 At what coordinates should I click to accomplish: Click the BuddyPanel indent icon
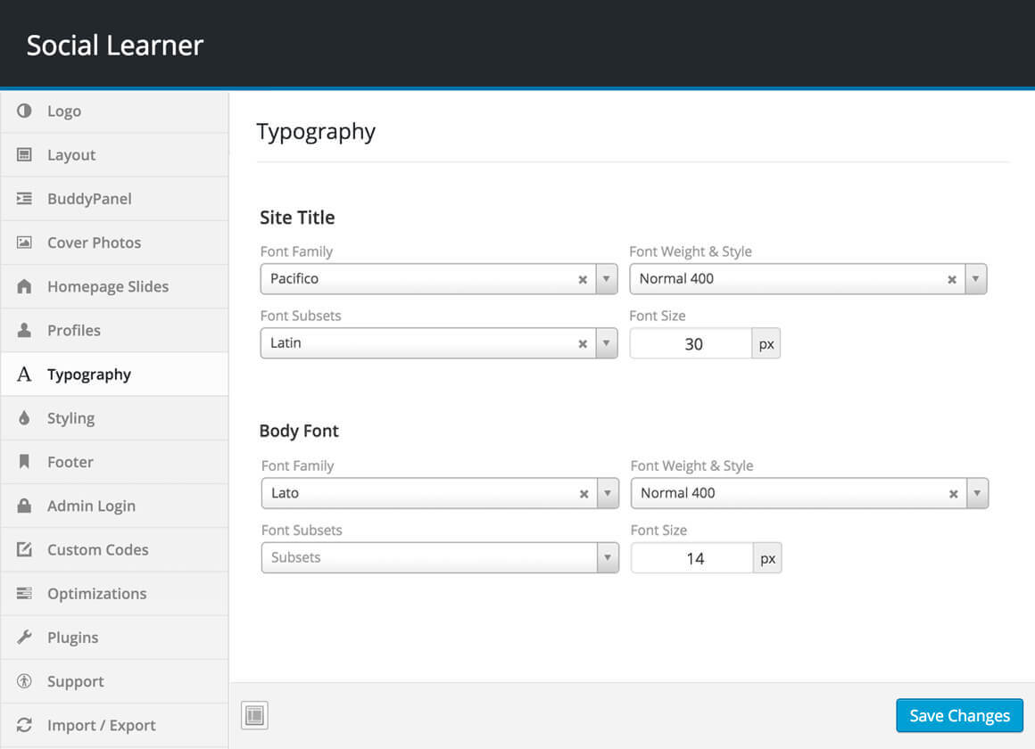[x=24, y=199]
